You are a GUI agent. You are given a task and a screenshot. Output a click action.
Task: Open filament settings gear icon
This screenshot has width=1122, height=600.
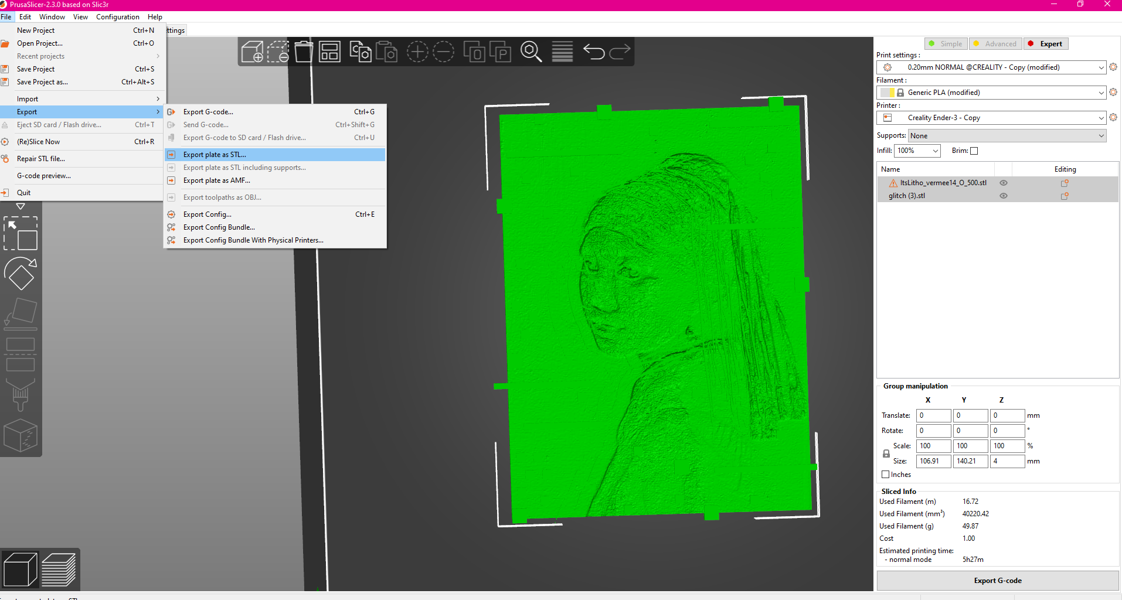1113,92
